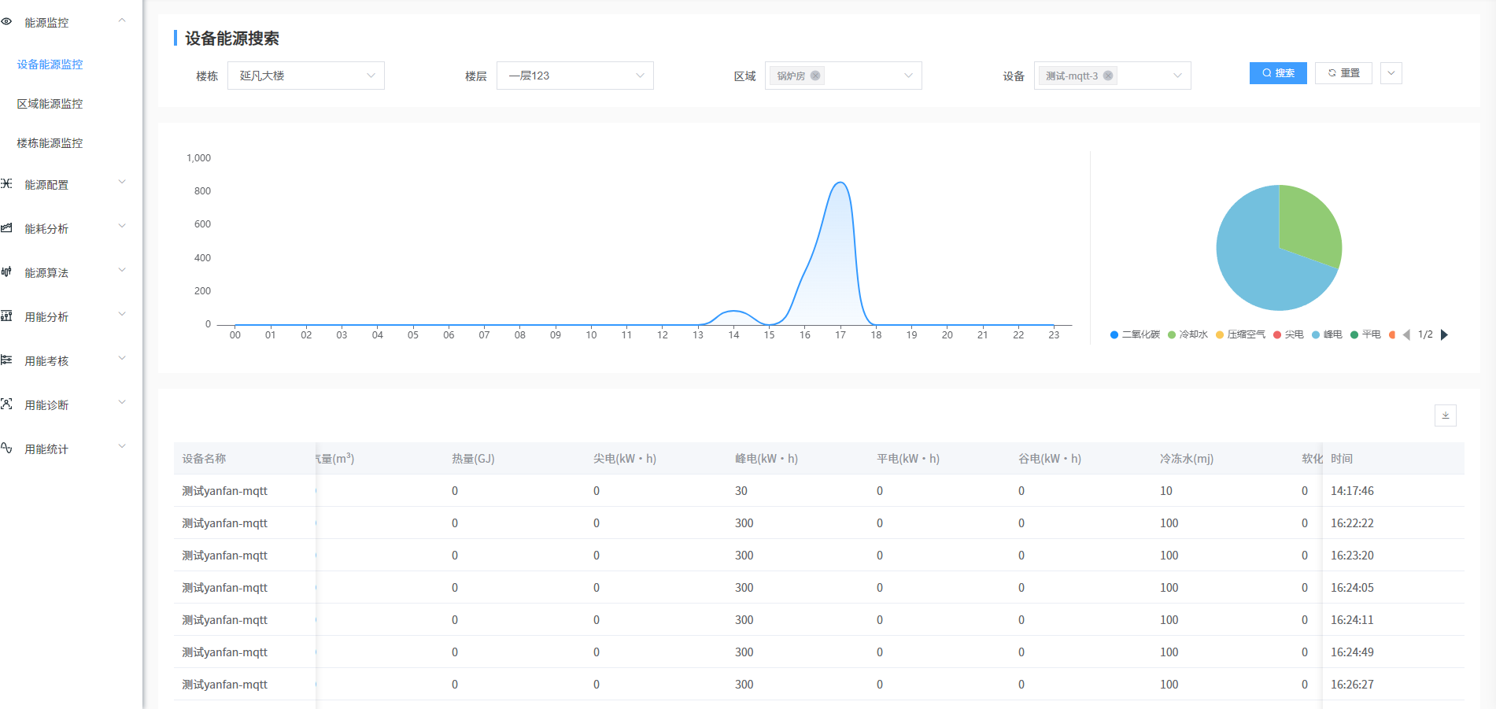Viewport: 1496px width, 709px height.
Task: Click the 冷冻水(mj) column header
Action: (1187, 459)
